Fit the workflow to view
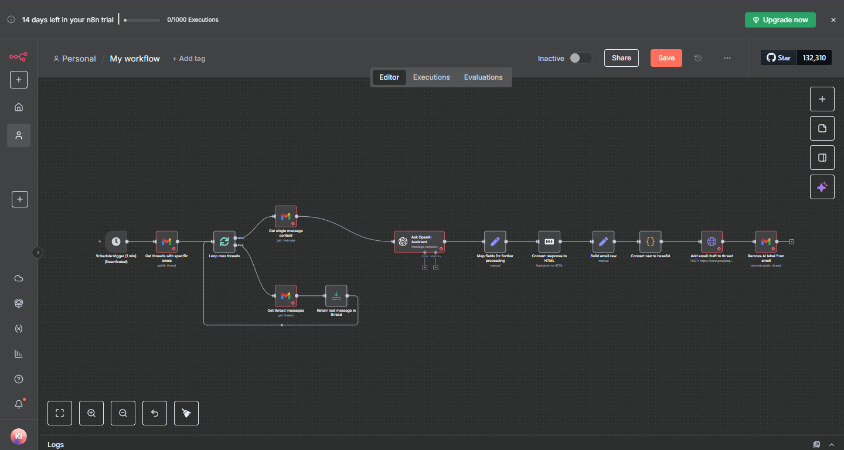 pos(60,413)
